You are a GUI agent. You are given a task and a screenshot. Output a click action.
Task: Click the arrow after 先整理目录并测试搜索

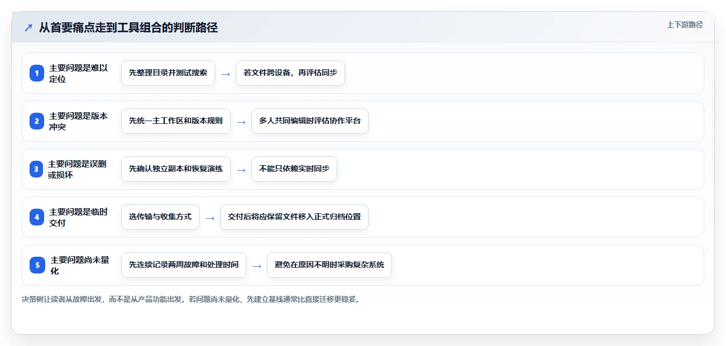(x=226, y=74)
